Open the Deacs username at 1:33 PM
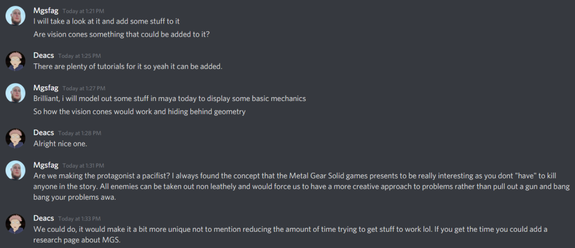 coord(44,219)
